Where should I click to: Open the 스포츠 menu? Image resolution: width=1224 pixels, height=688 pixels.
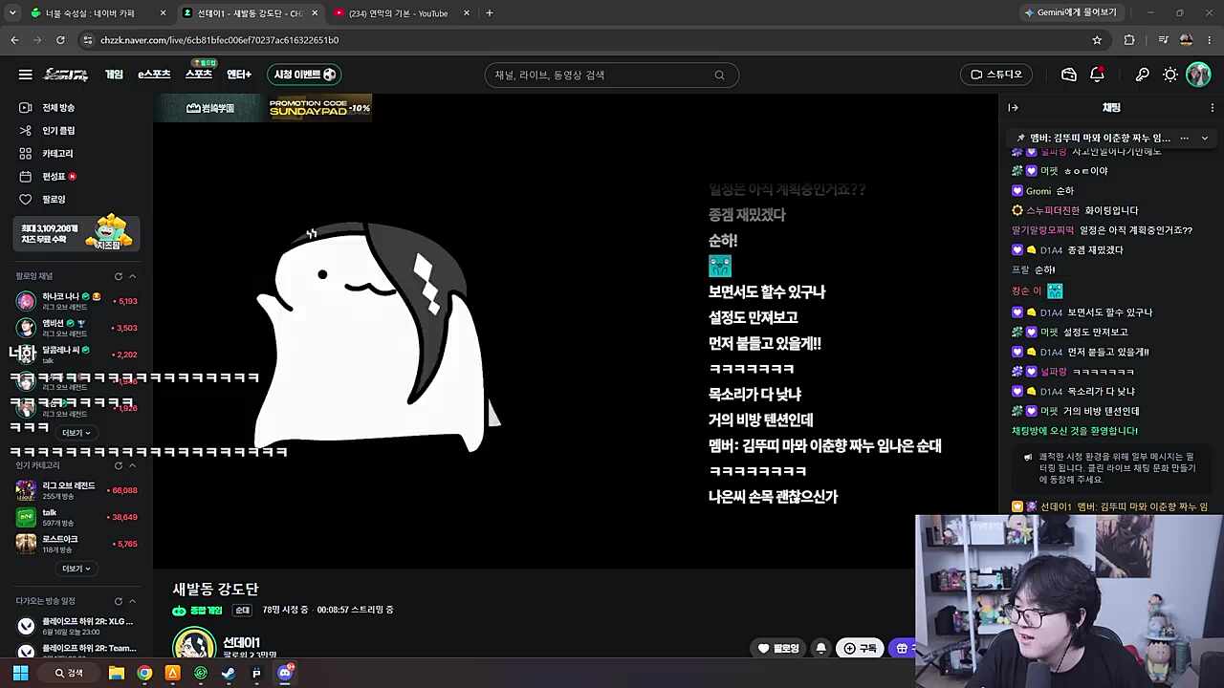coord(199,75)
